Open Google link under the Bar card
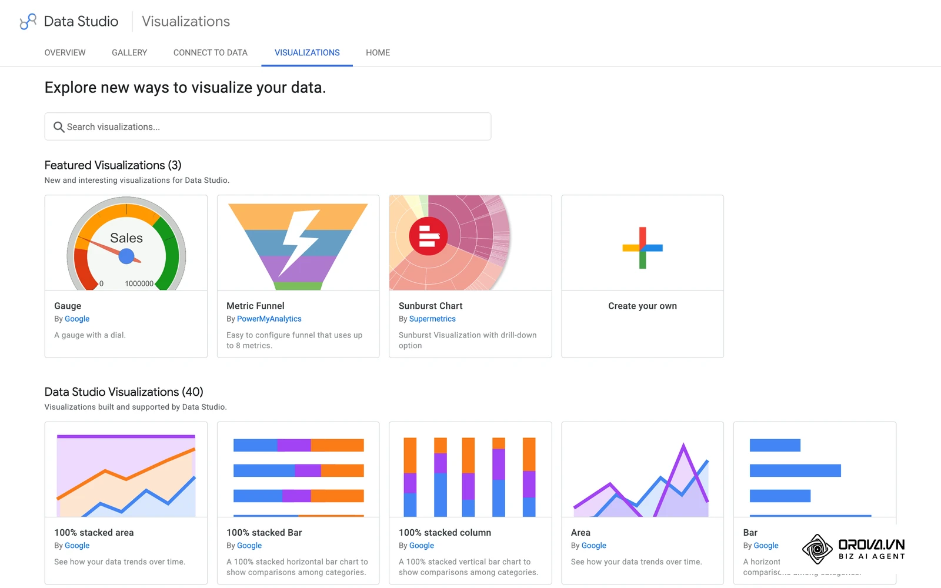 (766, 546)
